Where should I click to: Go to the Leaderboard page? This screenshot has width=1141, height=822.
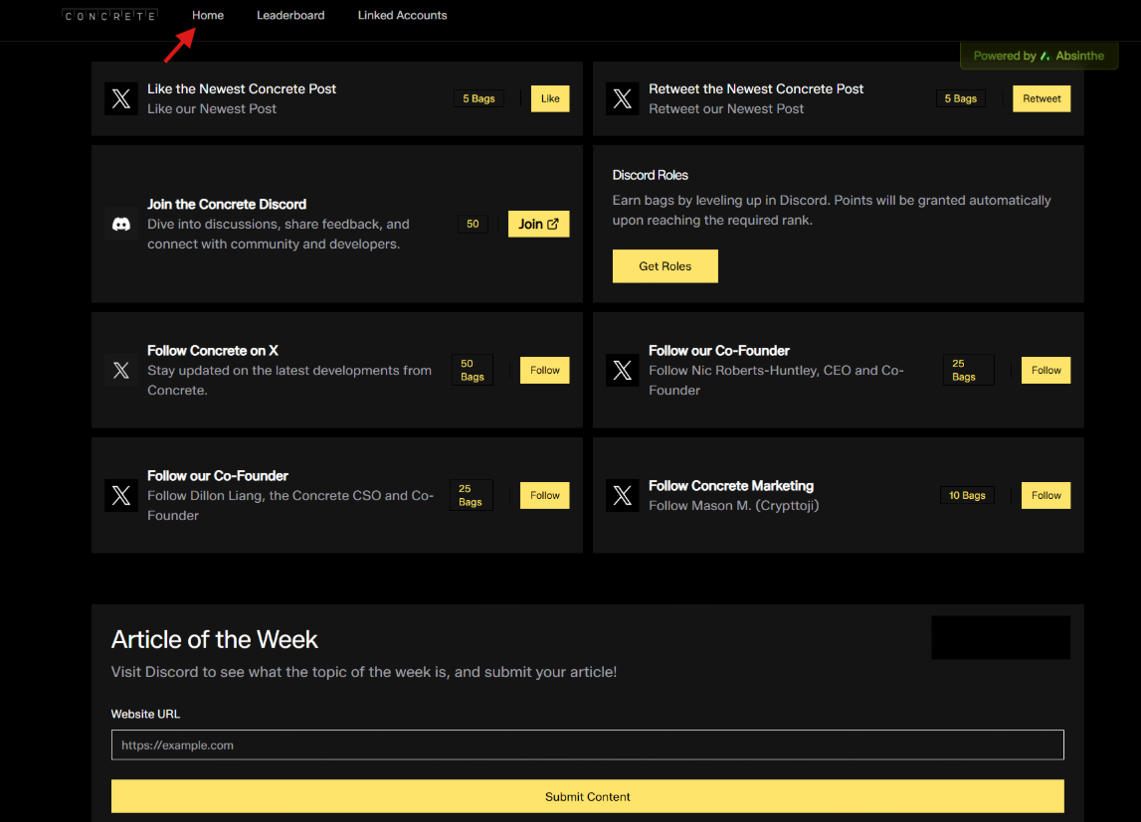click(290, 16)
